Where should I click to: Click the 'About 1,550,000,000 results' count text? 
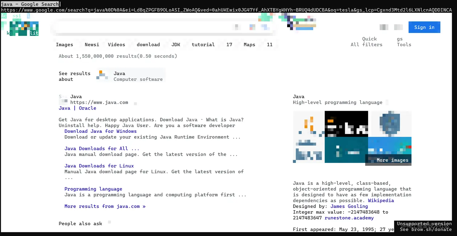pyautogui.click(x=118, y=56)
